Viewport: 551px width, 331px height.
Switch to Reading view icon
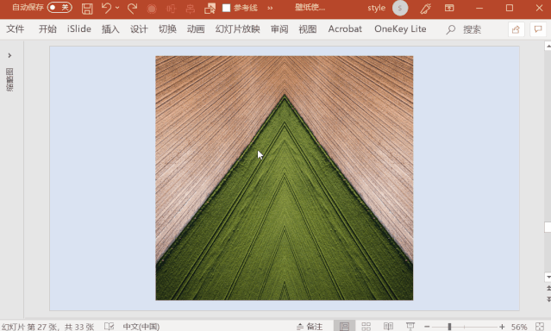pyautogui.click(x=388, y=327)
